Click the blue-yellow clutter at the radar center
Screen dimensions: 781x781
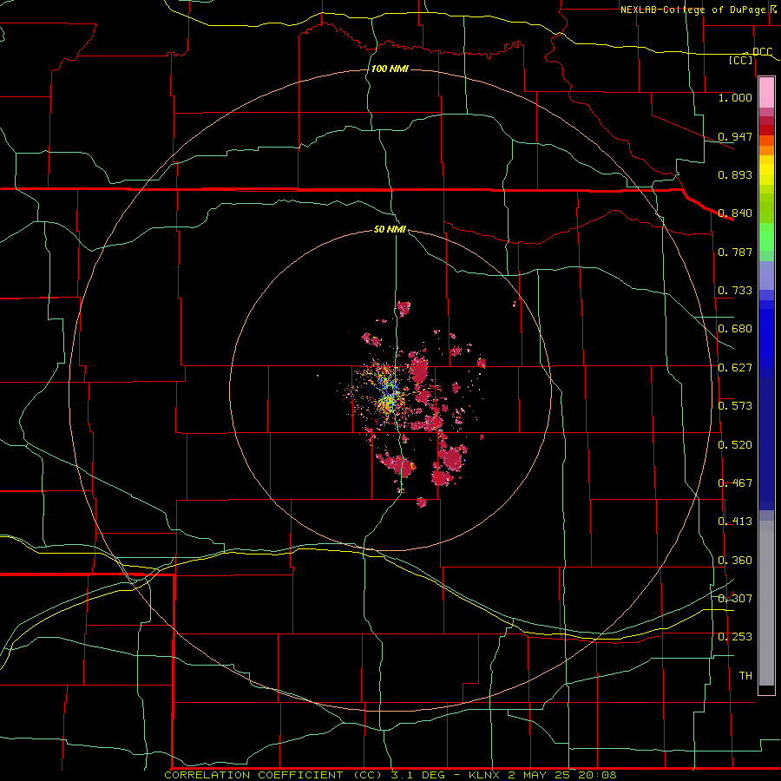[389, 392]
